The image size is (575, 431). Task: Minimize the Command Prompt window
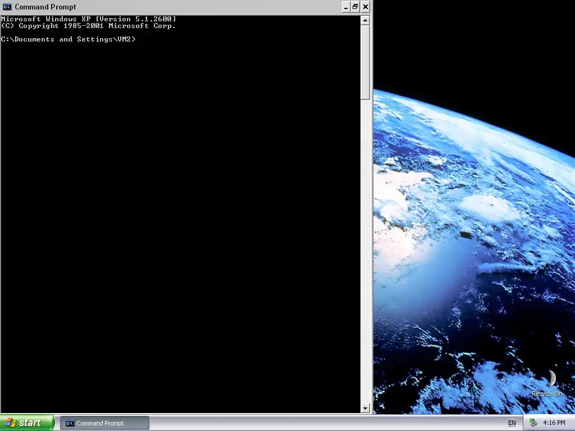point(346,7)
